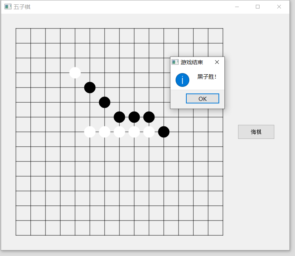Maximize the 五子棋 window
The width and height of the screenshot is (295, 256).
[258, 7]
